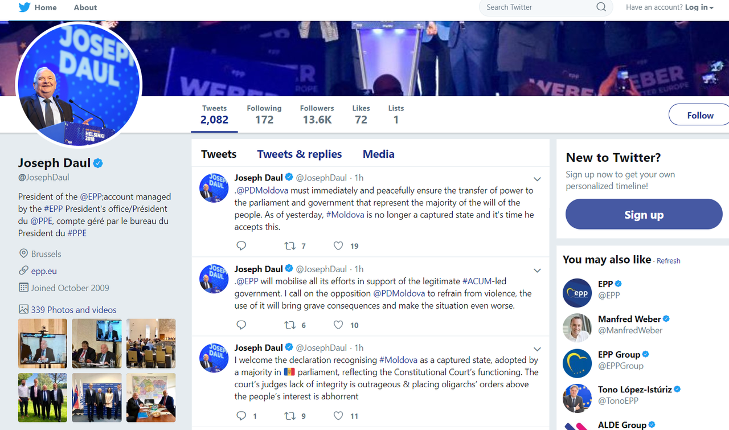Open the conference room photo thumbnail

pos(151,343)
